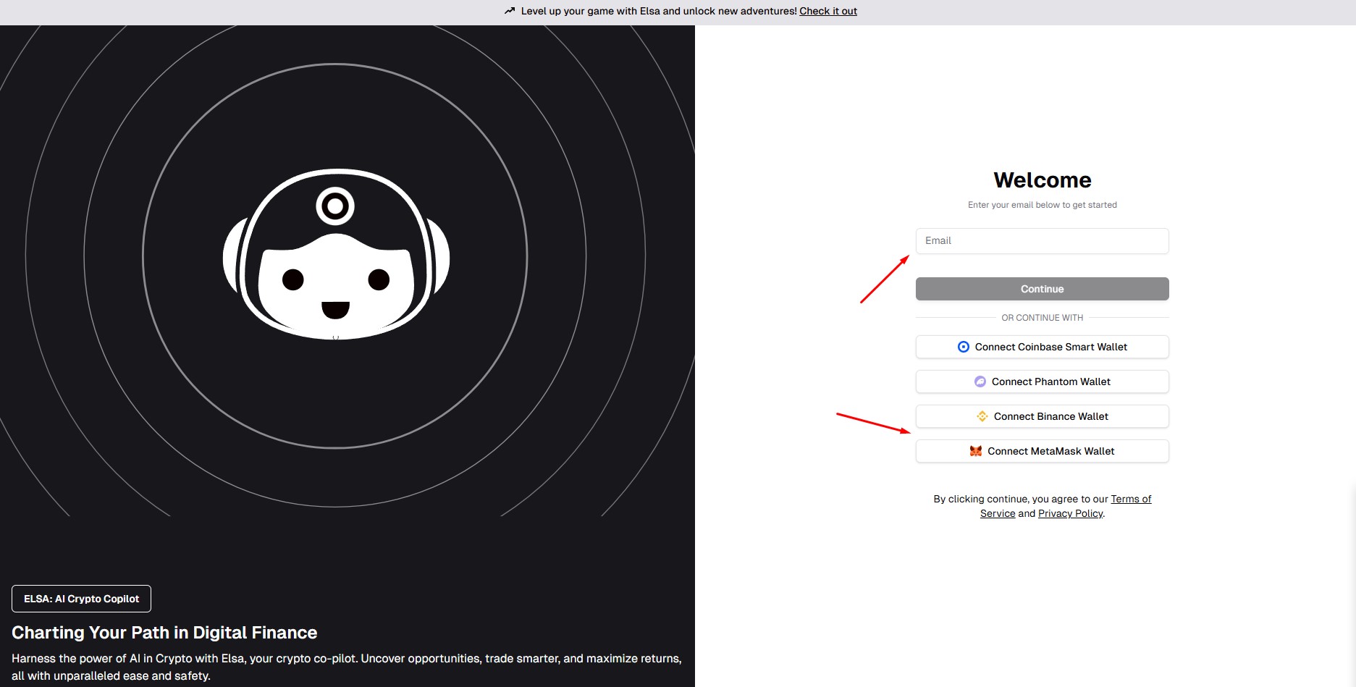
Task: Click the Coinbase circular logo icon
Action: pos(963,347)
